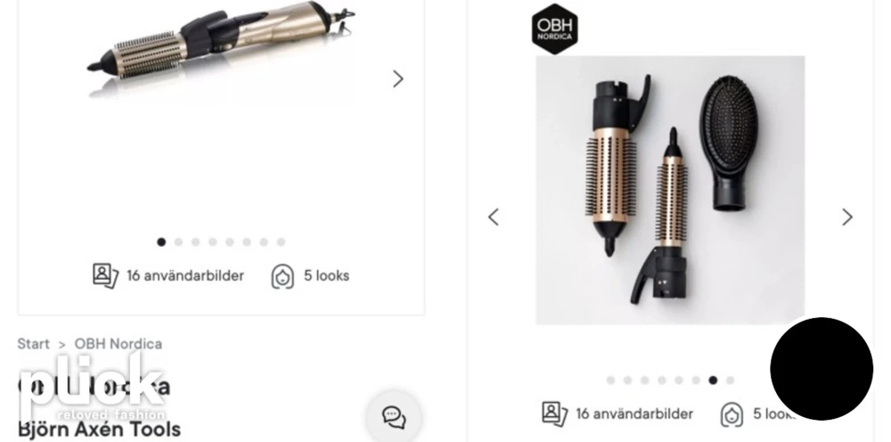Click the OBH Nordica hexagon logo
Viewport: 891px width, 442px height.
pos(554,29)
